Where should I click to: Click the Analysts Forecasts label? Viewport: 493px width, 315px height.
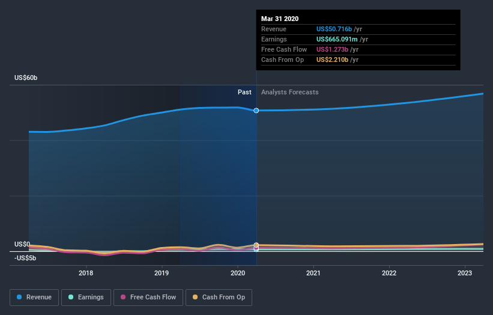(290, 92)
